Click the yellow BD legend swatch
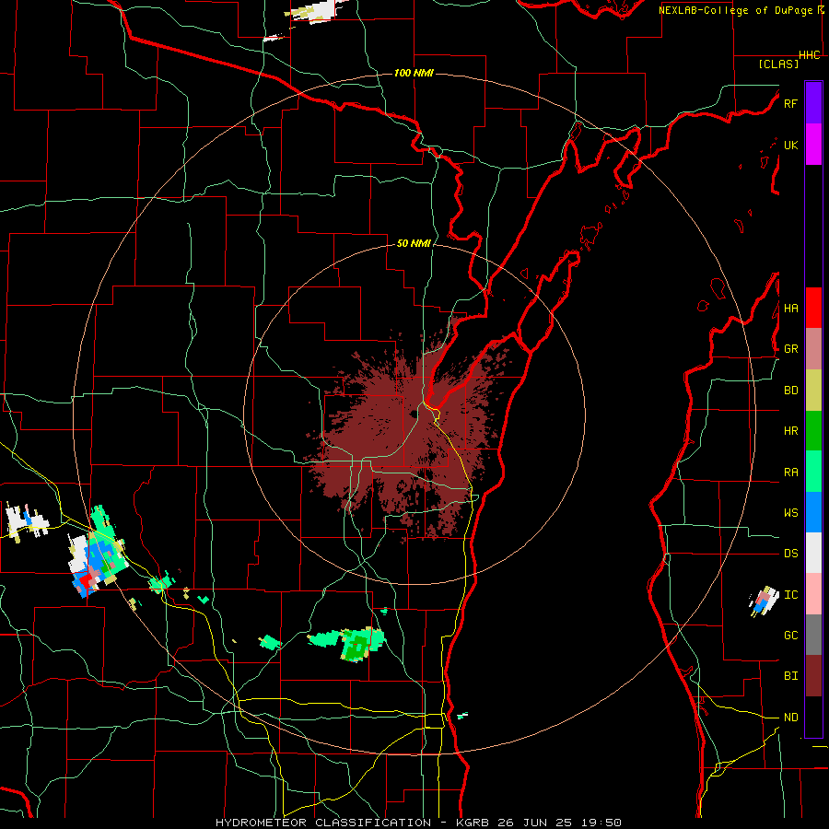The height and width of the screenshot is (829, 829). pyautogui.click(x=813, y=391)
